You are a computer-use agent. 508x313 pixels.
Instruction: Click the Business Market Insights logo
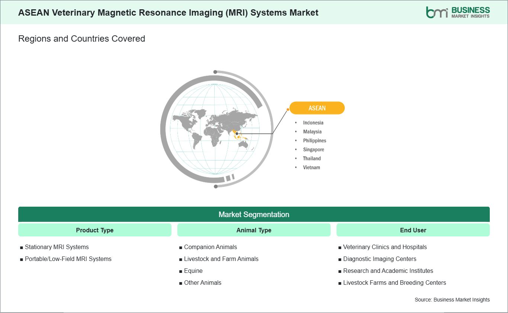(x=458, y=12)
